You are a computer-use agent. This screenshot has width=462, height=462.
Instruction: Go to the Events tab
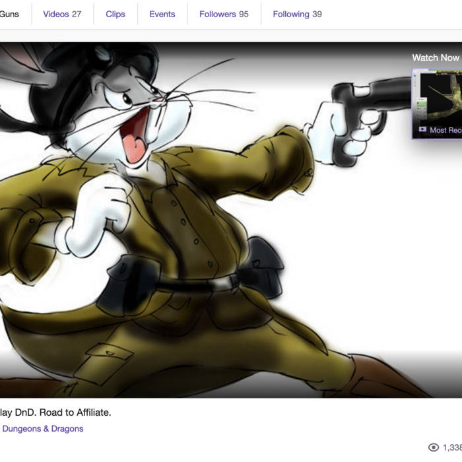pyautogui.click(x=162, y=14)
